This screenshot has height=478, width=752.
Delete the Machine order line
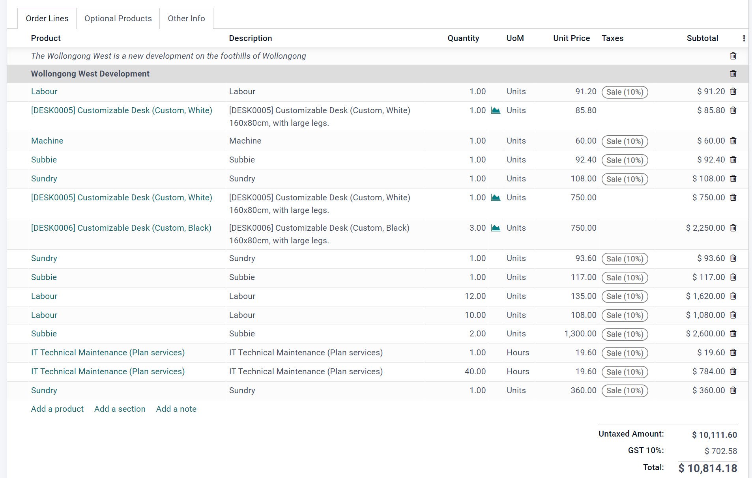click(x=733, y=141)
